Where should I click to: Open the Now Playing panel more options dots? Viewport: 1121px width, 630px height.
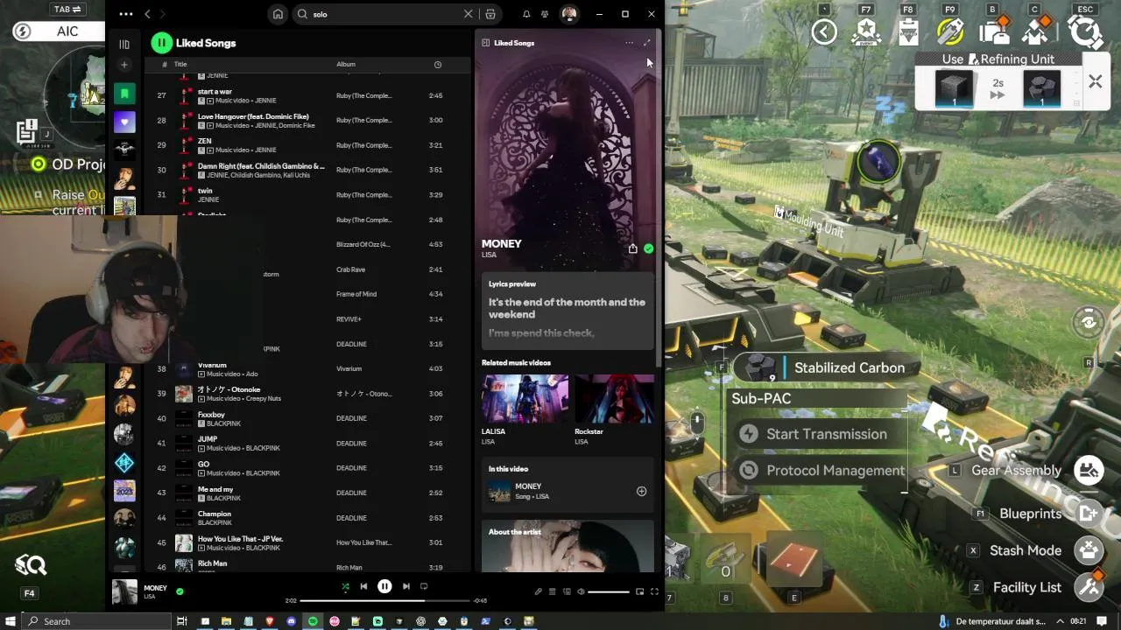[x=629, y=43]
